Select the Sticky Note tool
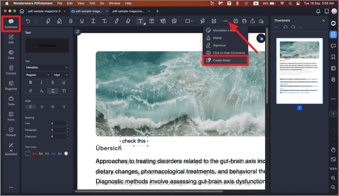 pos(174,21)
